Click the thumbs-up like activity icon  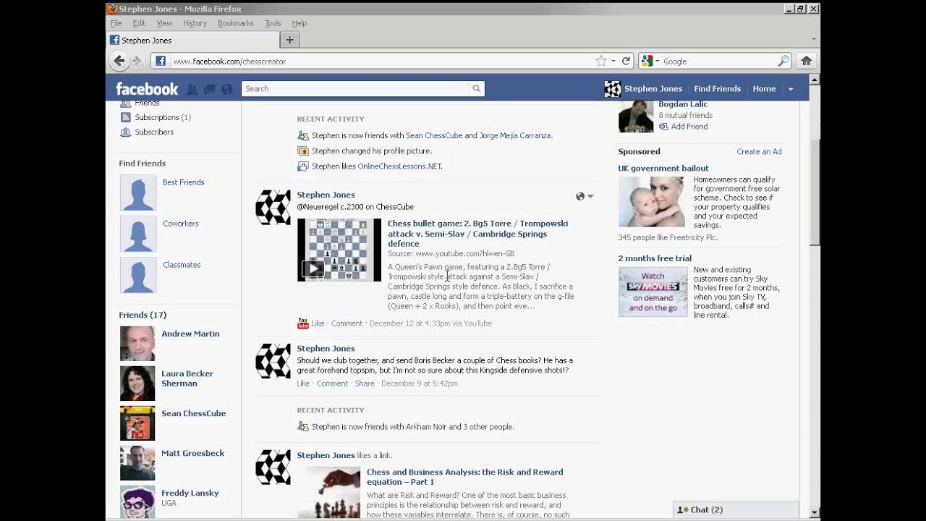point(303,166)
